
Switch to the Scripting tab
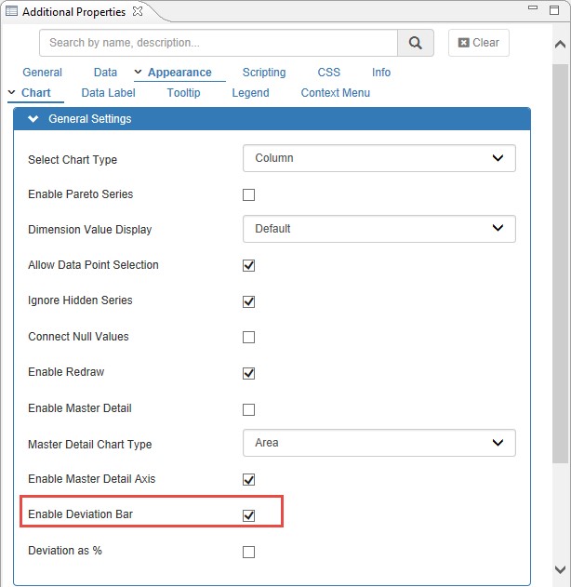coord(264,73)
